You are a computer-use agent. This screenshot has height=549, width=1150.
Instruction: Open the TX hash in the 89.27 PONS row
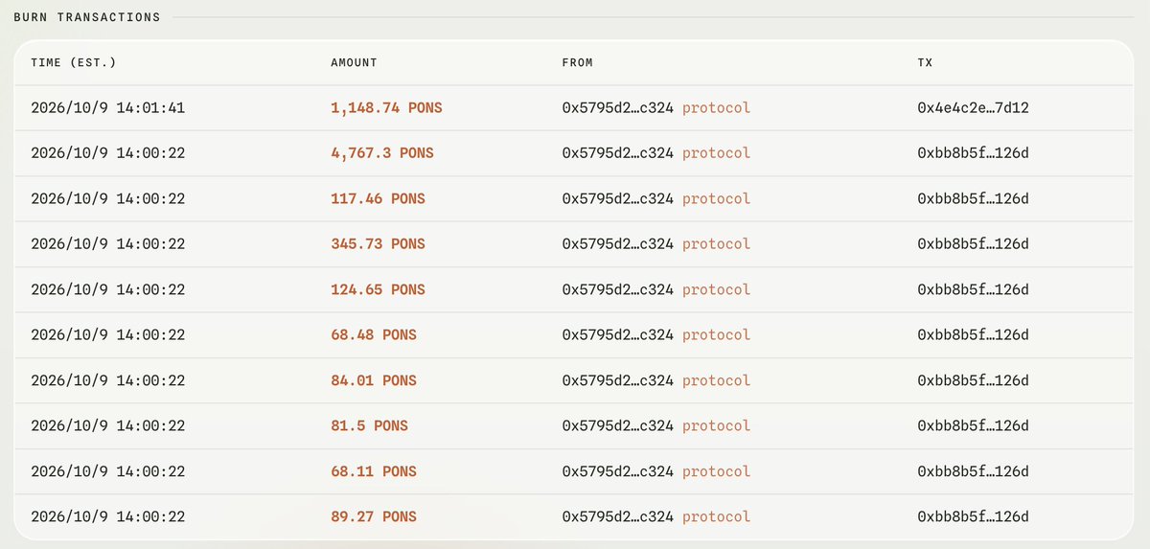(x=973, y=516)
